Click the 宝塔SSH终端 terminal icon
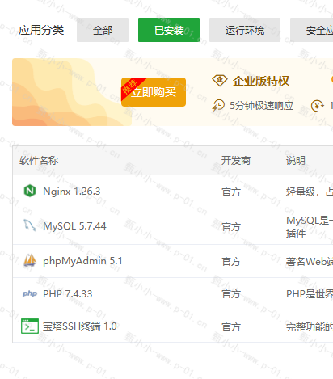The height and width of the screenshot is (379, 333). 30,326
